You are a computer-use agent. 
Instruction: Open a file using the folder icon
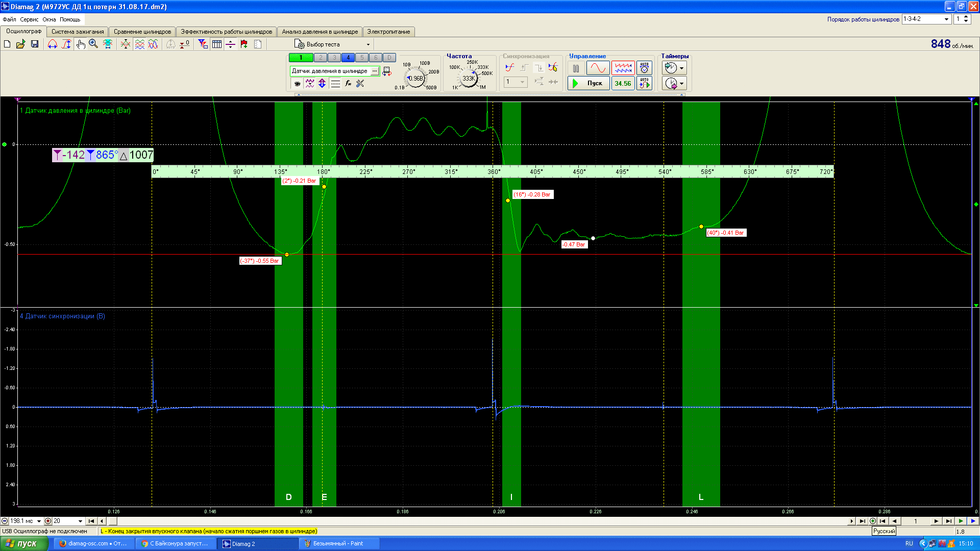20,44
